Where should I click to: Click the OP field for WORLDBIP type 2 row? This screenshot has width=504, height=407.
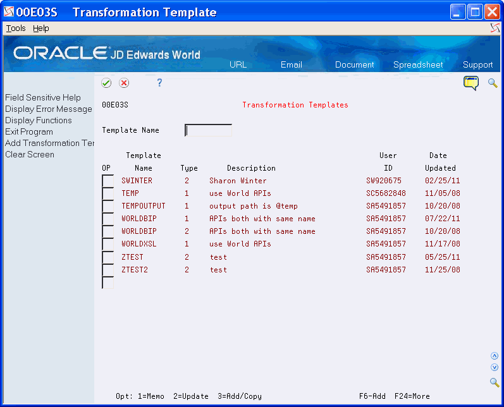pyautogui.click(x=108, y=231)
